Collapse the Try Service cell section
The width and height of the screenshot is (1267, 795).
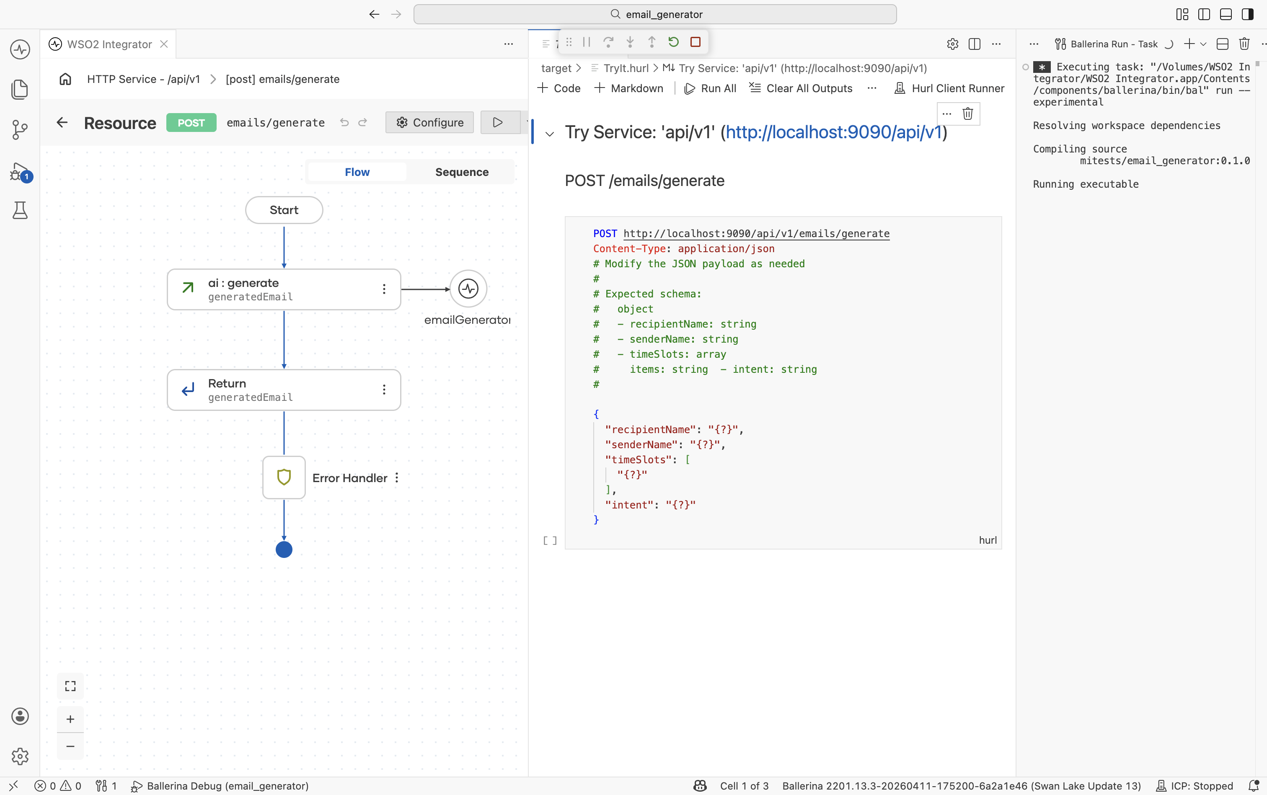550,134
